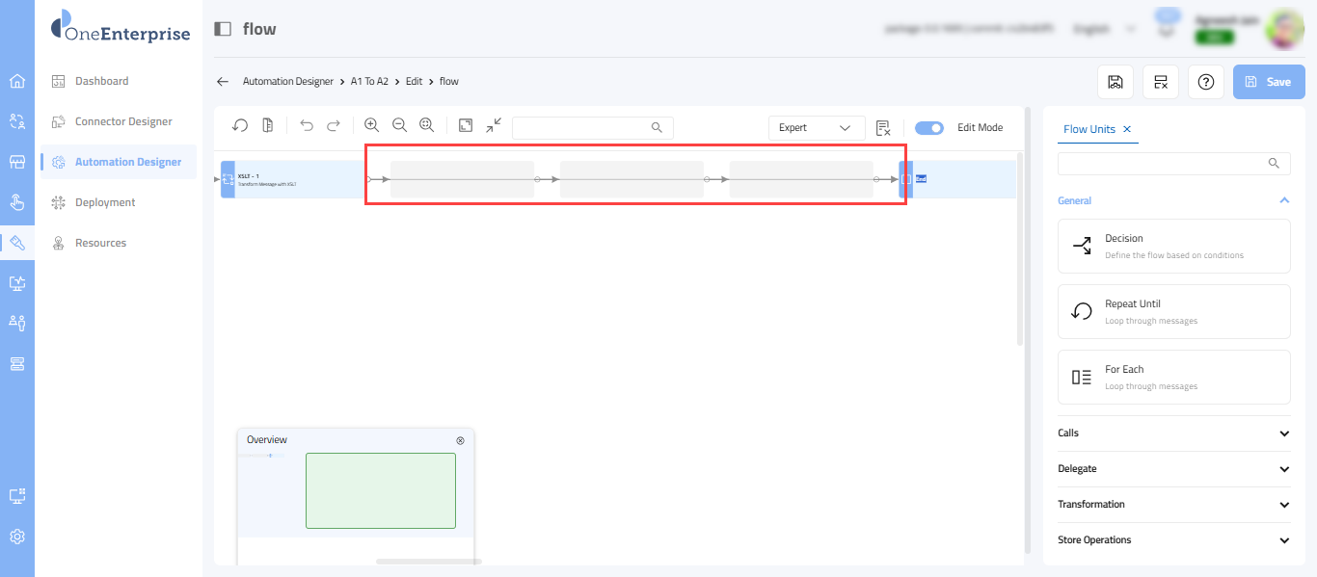Click the refresh flow icon in the toolbar
The height and width of the screenshot is (577, 1317).
(x=241, y=126)
